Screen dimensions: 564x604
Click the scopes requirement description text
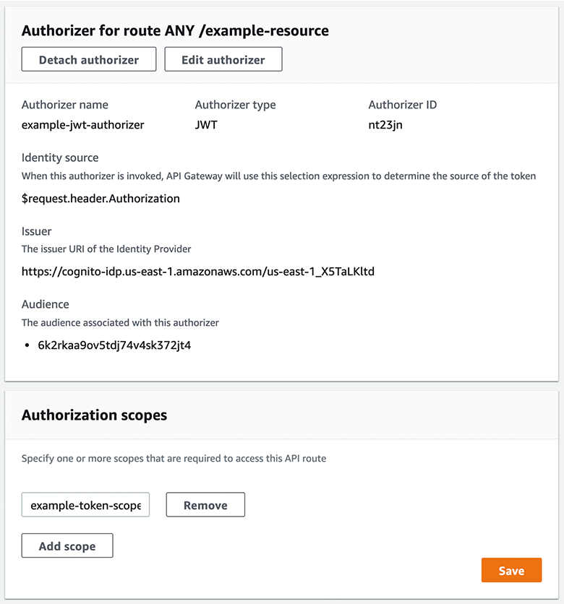point(174,458)
